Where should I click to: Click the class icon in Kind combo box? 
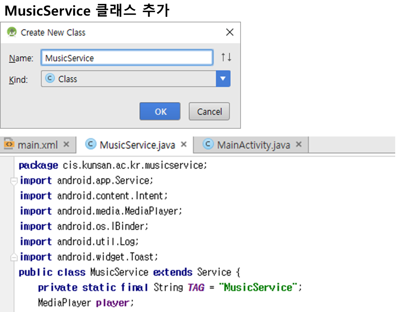point(50,79)
